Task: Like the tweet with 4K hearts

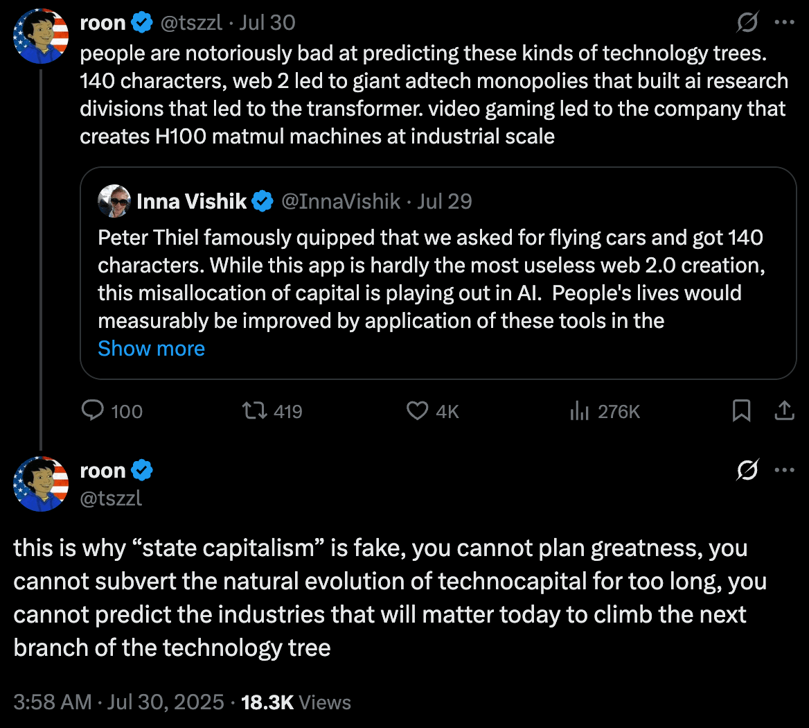Action: [x=417, y=411]
